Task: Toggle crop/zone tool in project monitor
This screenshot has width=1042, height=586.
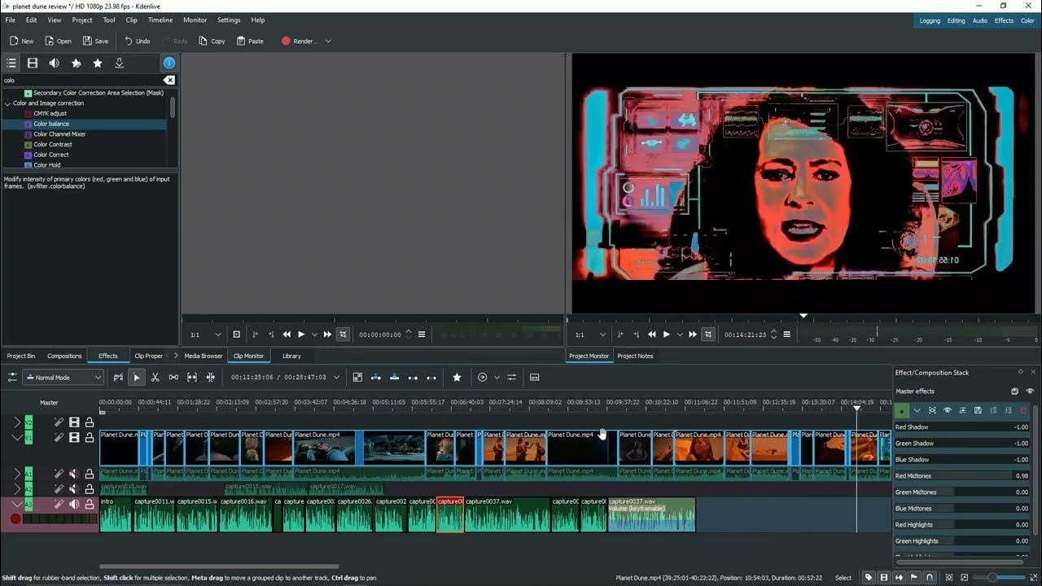Action: point(709,335)
